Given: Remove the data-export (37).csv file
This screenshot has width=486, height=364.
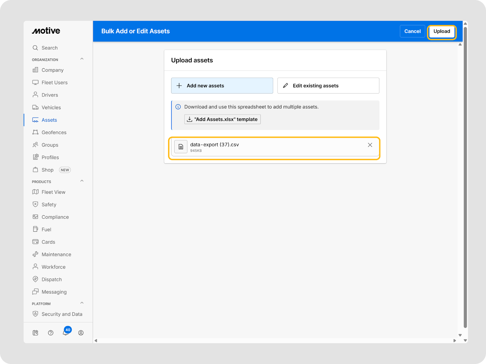Looking at the screenshot, I should [370, 145].
